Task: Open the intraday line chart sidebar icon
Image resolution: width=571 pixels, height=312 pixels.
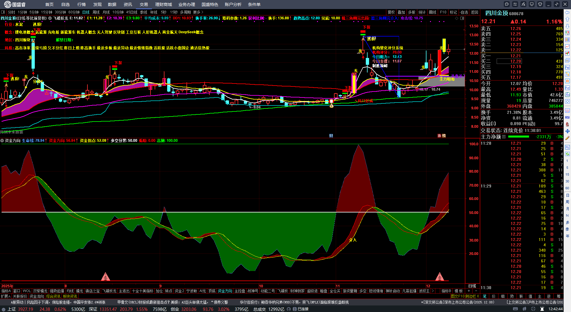Action: [567, 47]
